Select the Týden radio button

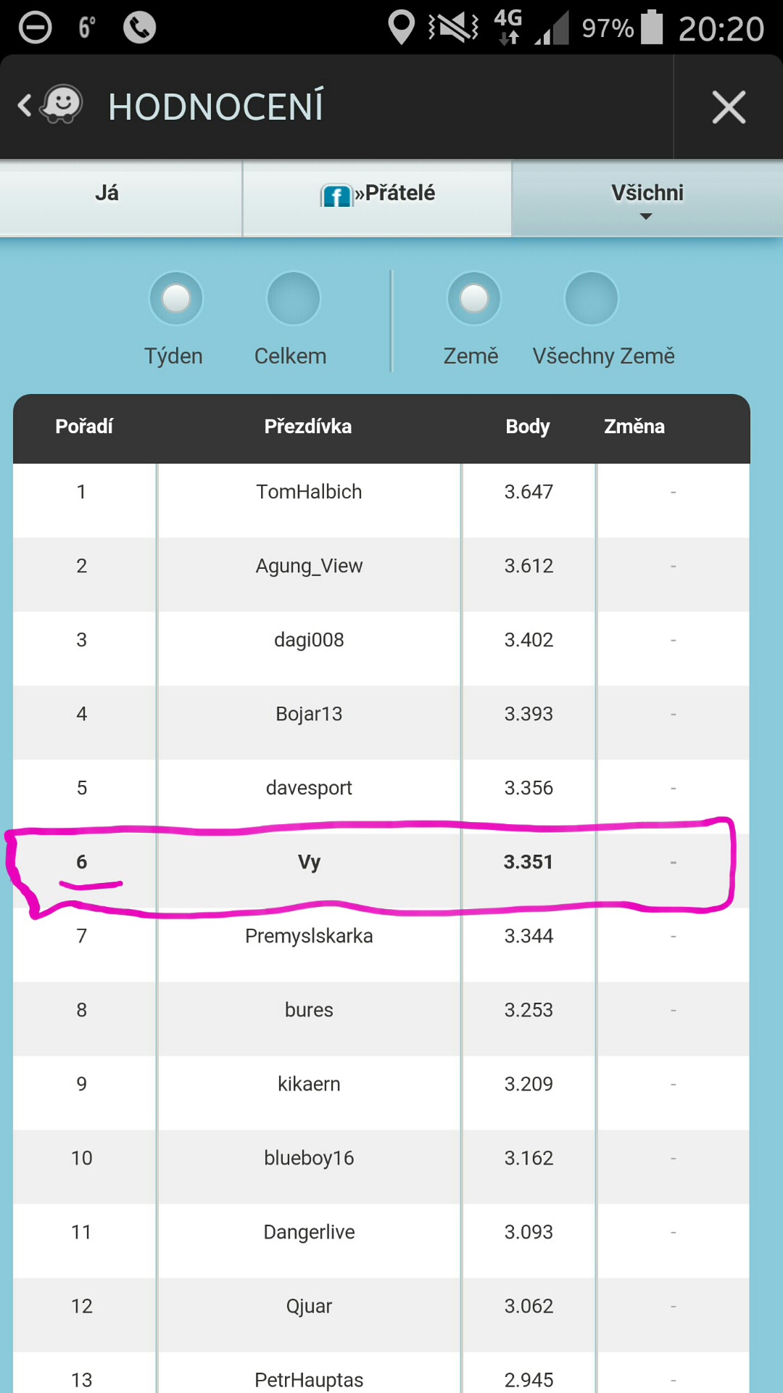175,298
